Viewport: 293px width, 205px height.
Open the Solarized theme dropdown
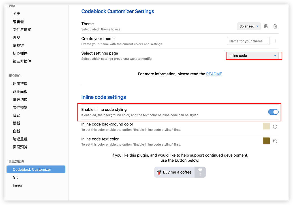249,26
